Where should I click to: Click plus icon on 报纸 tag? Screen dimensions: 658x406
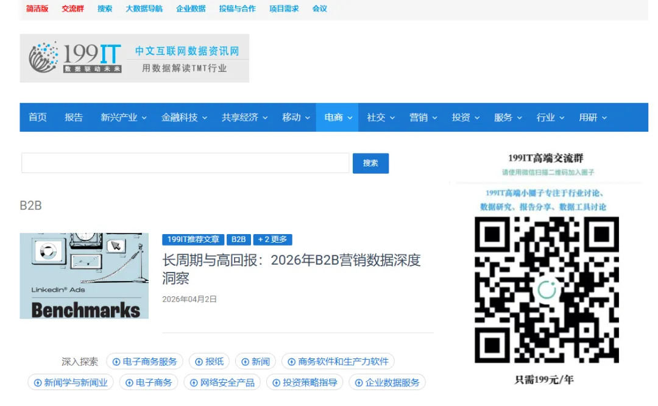pyautogui.click(x=199, y=361)
